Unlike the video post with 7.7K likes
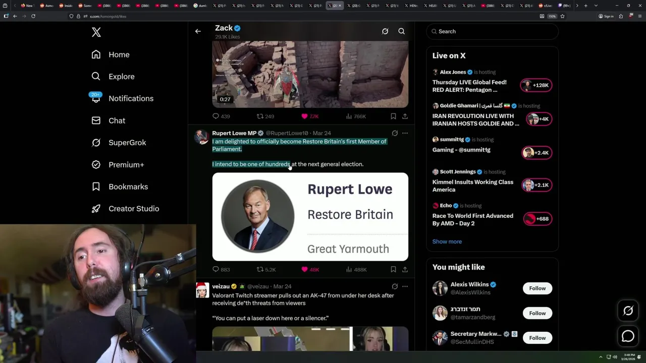 (310, 116)
